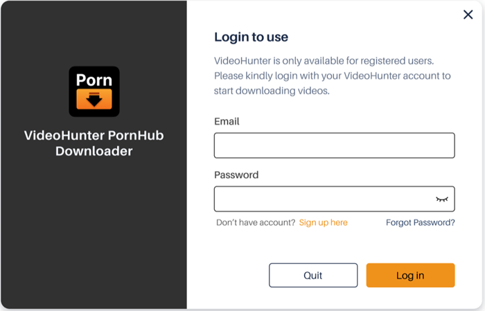Focus the Password input field

(335, 199)
